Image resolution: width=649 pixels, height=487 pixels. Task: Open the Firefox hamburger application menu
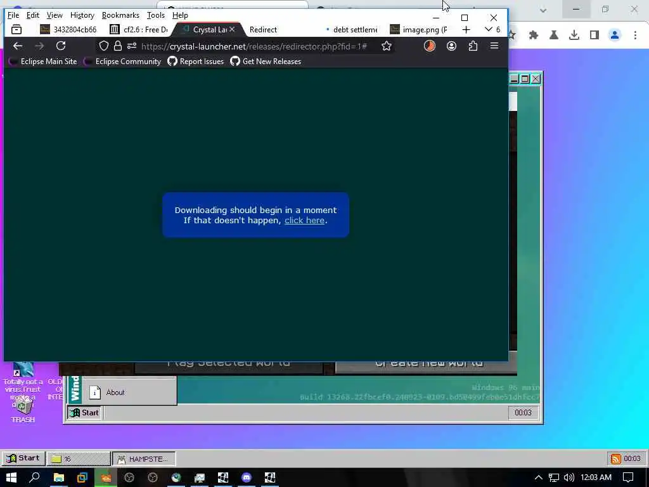494,46
